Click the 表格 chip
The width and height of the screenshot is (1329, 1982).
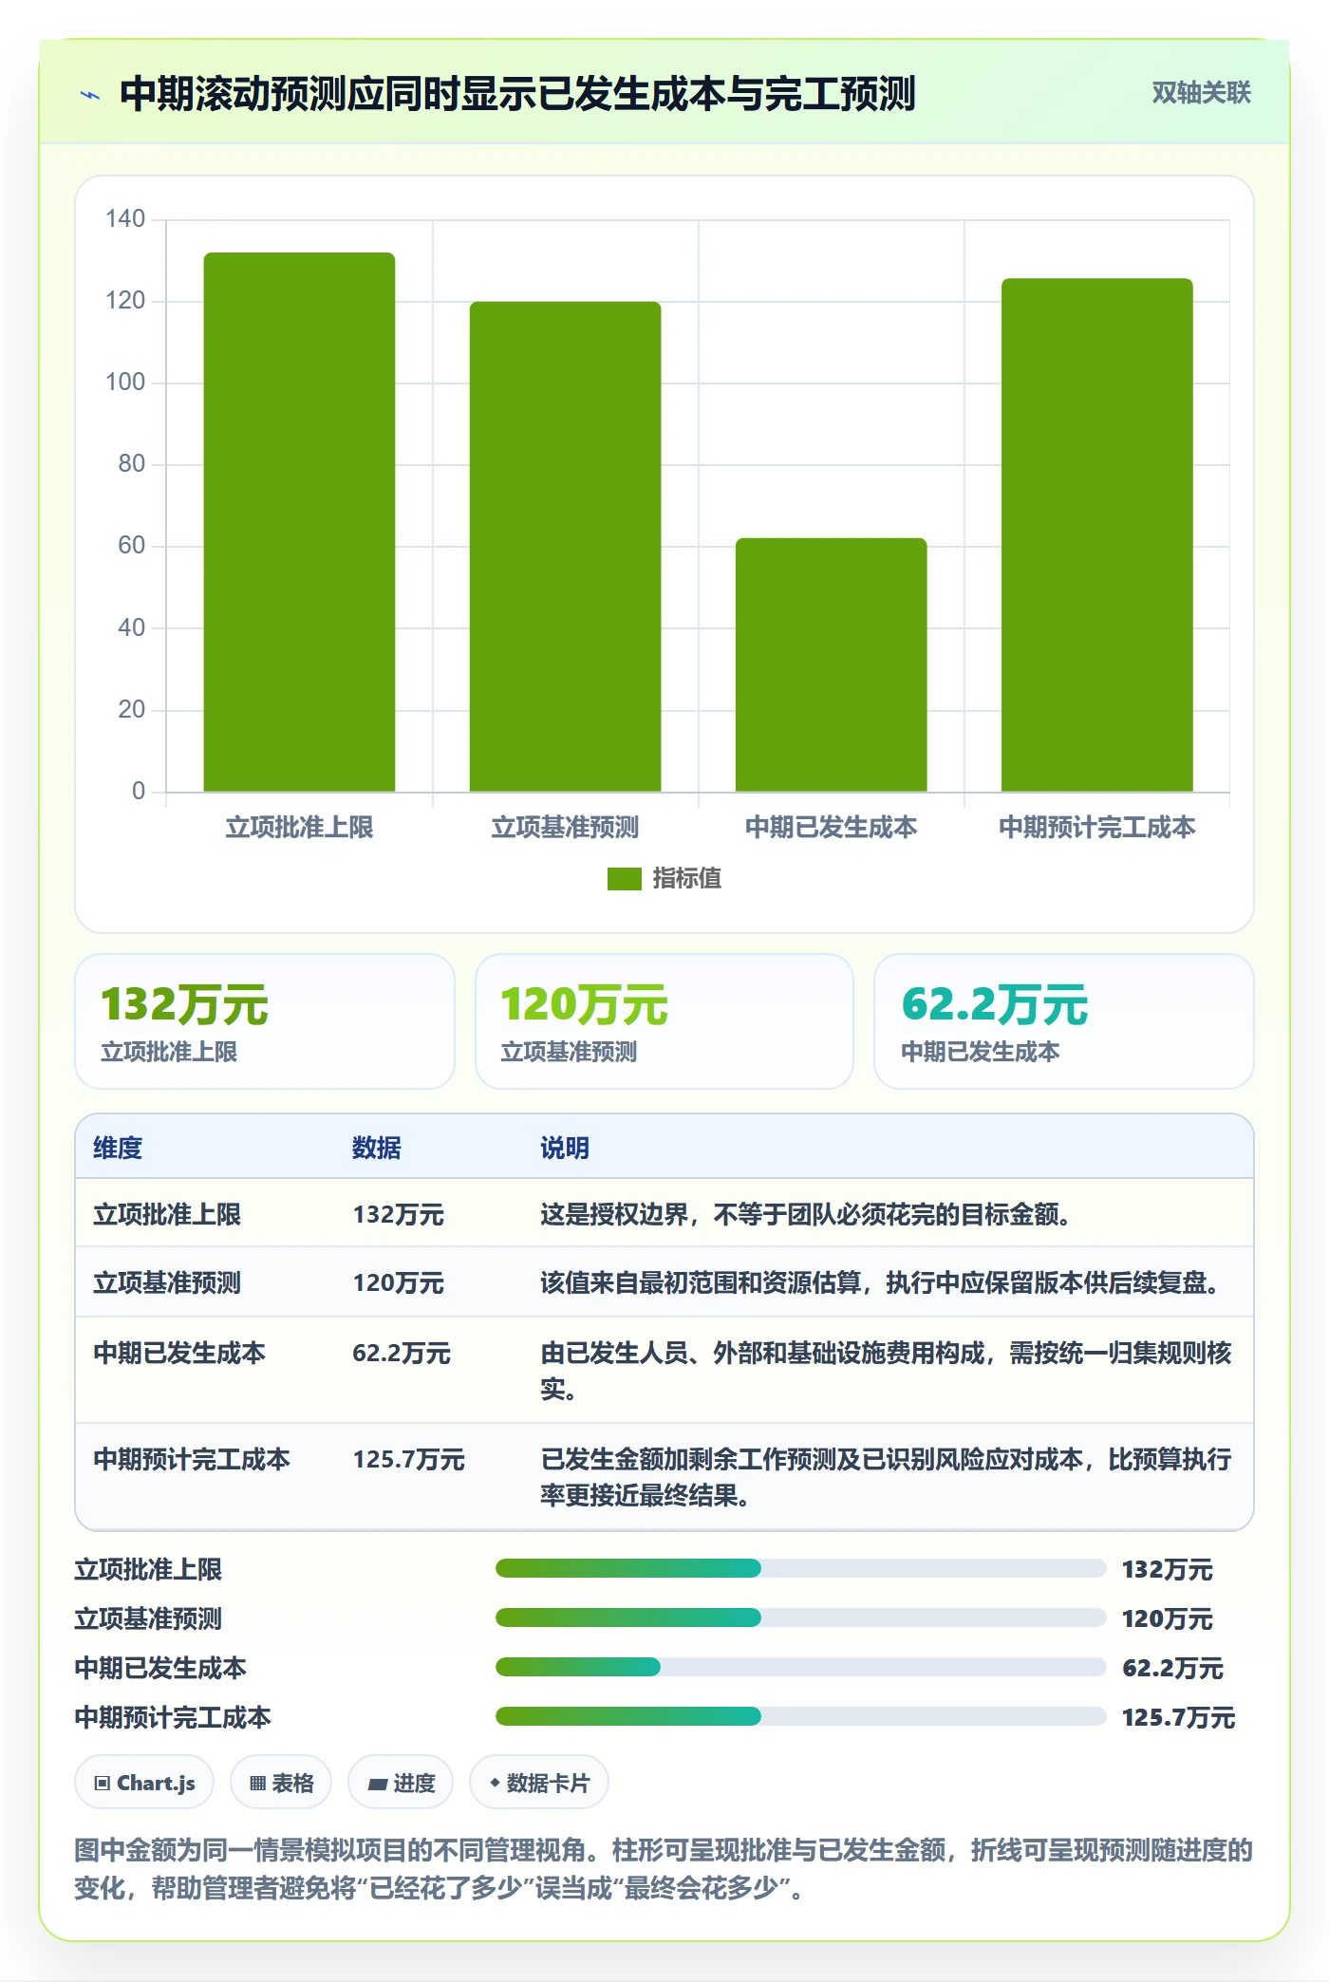pyautogui.click(x=281, y=1783)
